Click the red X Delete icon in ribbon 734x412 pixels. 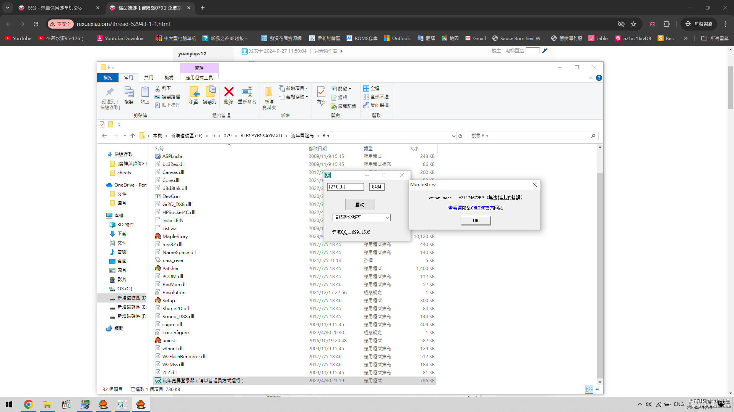(x=229, y=92)
